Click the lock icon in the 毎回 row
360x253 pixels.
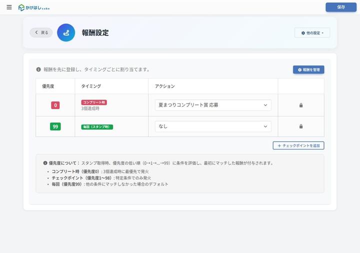tap(301, 126)
